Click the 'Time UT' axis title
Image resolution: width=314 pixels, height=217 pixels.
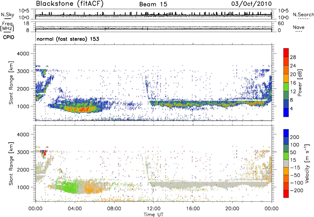coord(153,215)
